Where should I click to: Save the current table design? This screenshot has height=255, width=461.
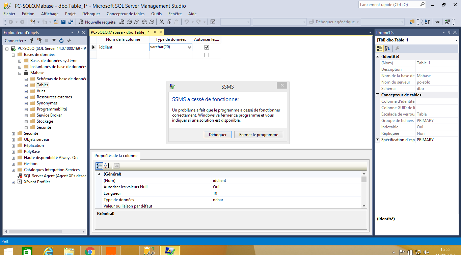pos(63,22)
